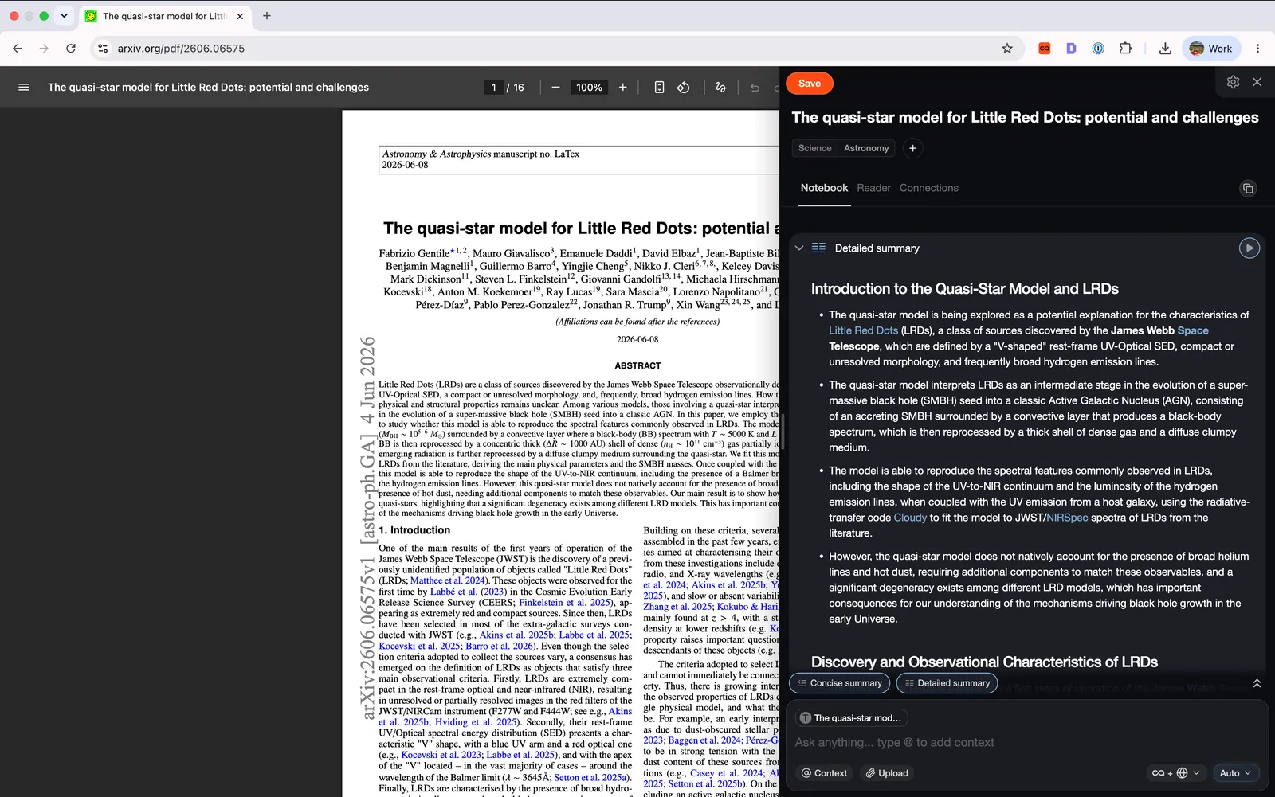
Task: Open a new browser tab
Action: tap(267, 16)
